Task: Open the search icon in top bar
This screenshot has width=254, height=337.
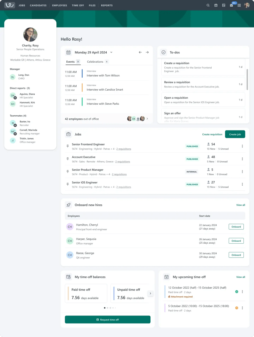Action: [x=208, y=6]
